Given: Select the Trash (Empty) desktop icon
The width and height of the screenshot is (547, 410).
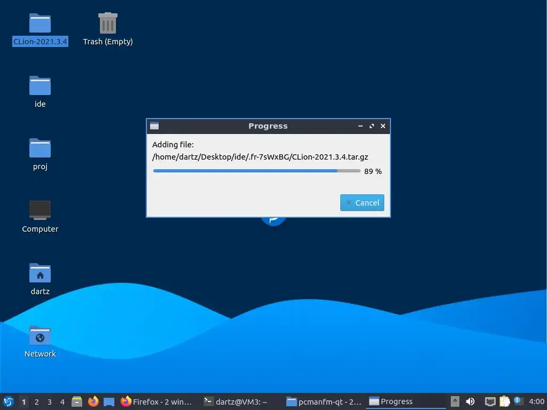Looking at the screenshot, I should (x=108, y=30).
